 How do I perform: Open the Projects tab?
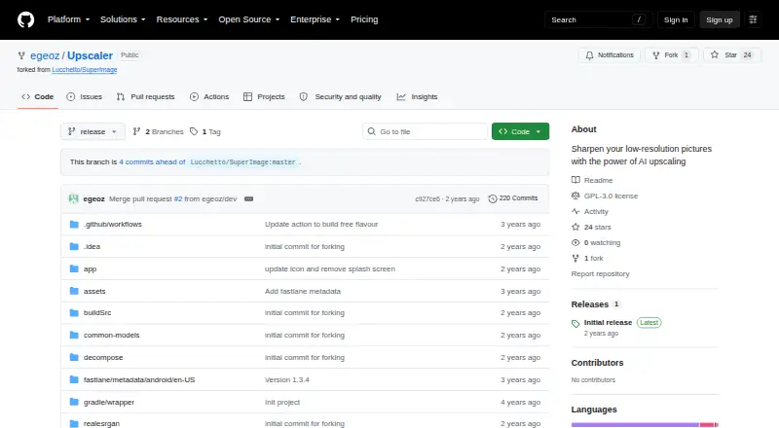click(264, 97)
